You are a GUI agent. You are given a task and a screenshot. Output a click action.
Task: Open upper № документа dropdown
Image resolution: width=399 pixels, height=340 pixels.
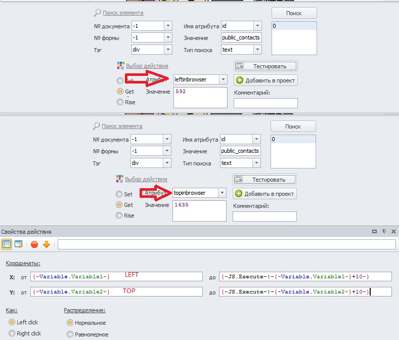(x=168, y=26)
